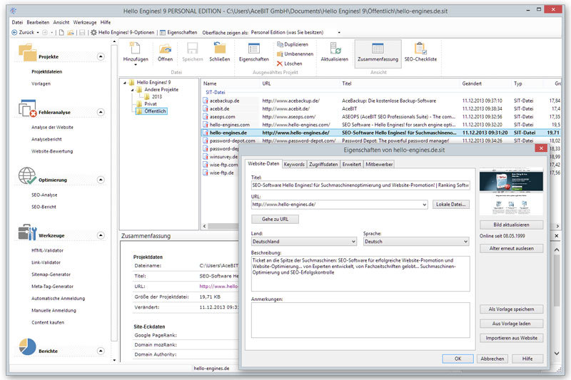Click the Umbenennen icon
Image resolution: width=571 pixels, height=380 pixels.
(x=280, y=53)
